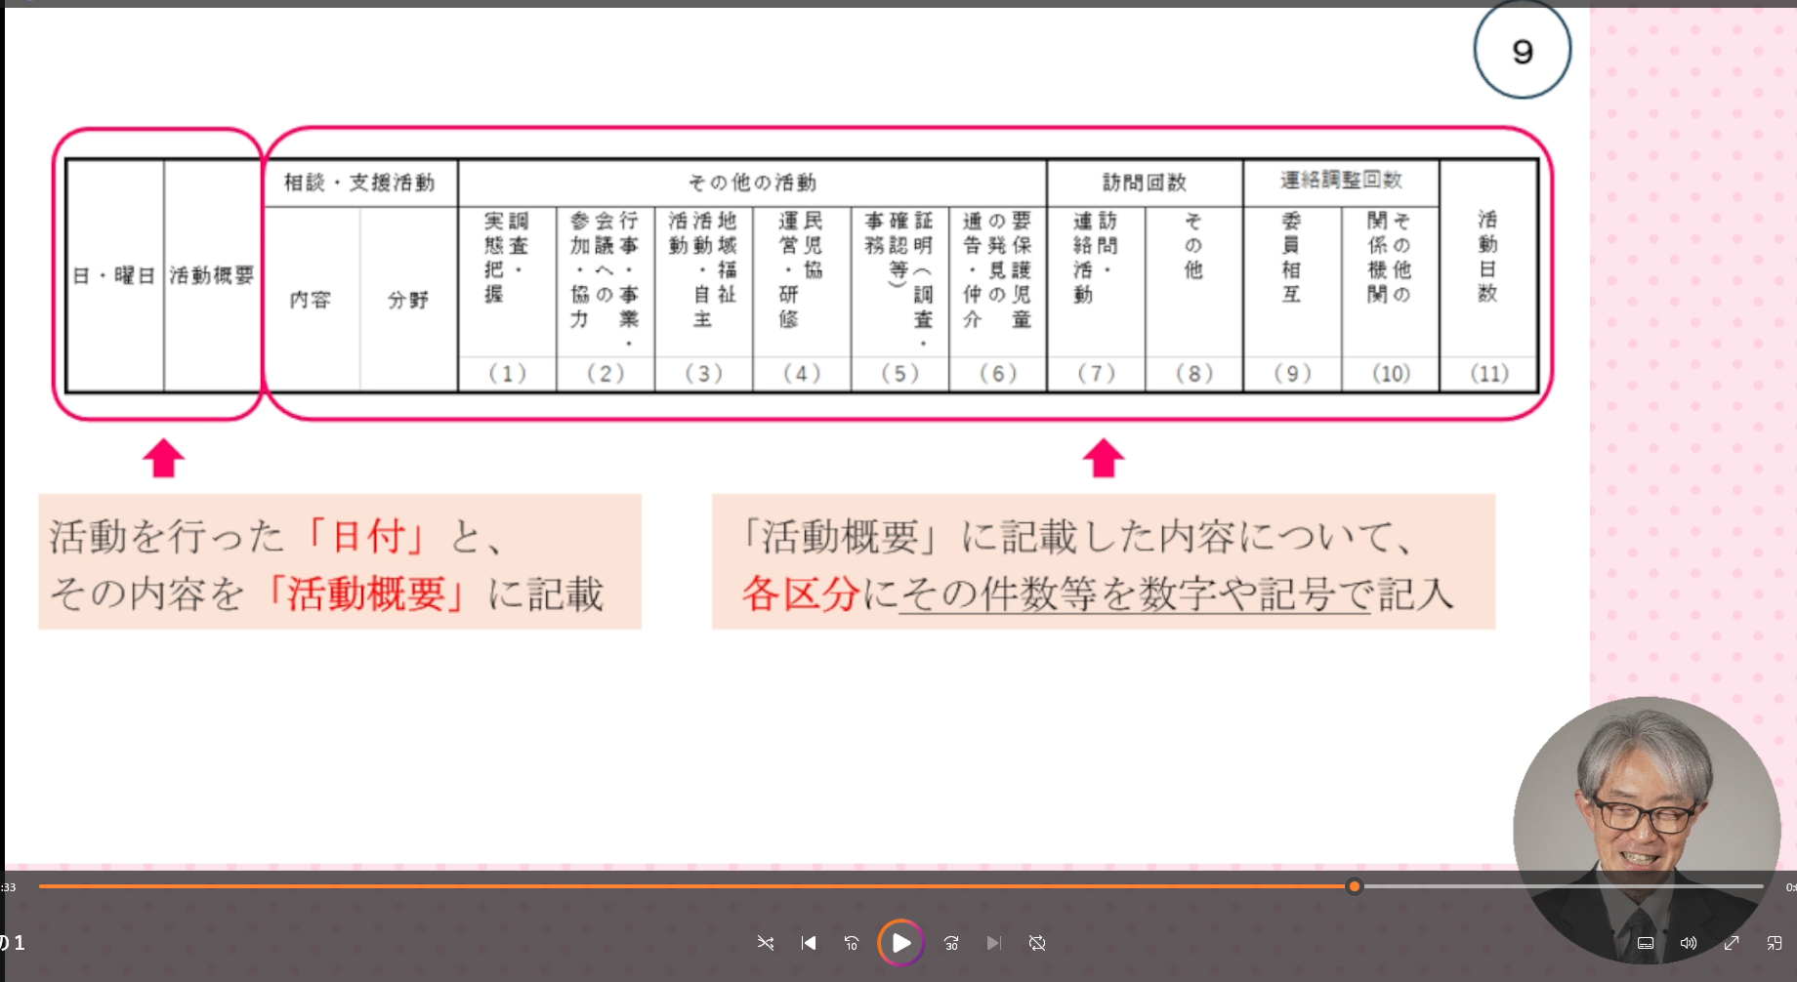Click the pink note mentioning 「日付」

(340, 562)
